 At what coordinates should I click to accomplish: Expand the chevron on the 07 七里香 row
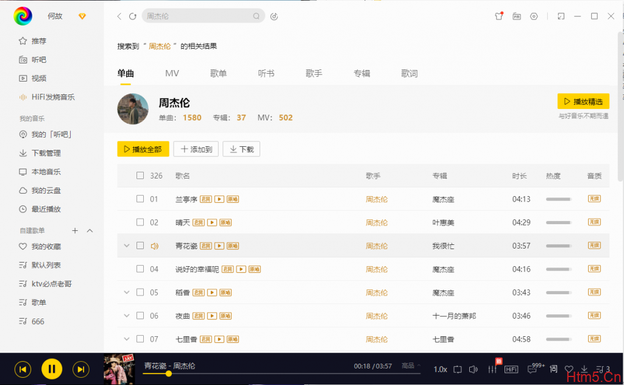[127, 339]
